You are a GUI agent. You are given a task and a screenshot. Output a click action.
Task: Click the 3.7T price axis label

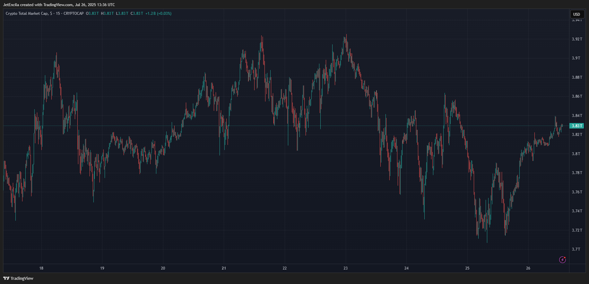(576, 249)
